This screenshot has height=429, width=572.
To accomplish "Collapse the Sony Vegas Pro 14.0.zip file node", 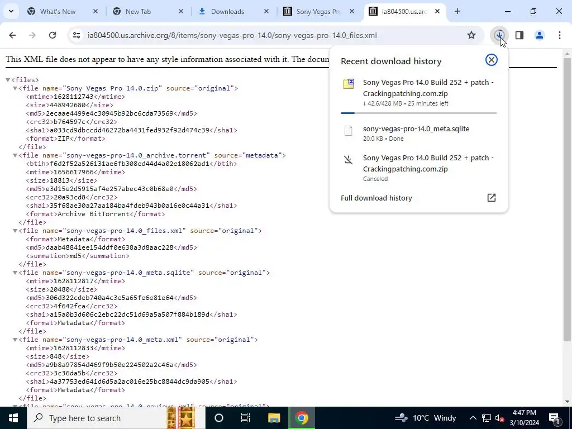I will [15, 88].
